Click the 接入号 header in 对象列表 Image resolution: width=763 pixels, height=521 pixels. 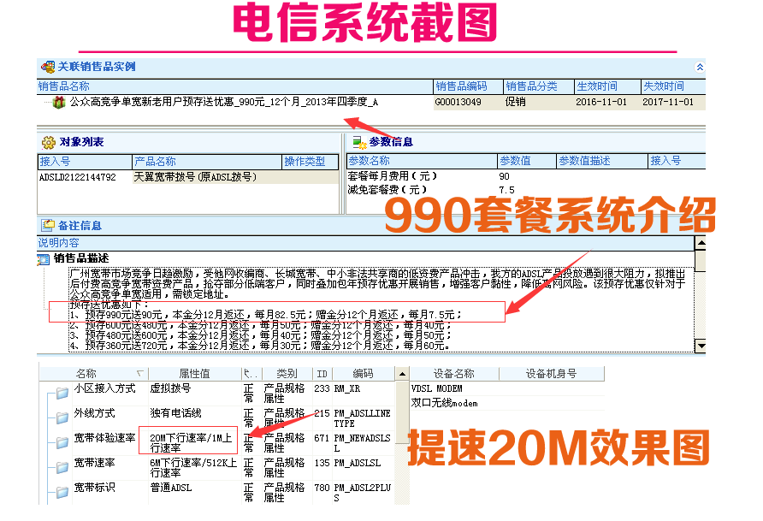click(85, 162)
